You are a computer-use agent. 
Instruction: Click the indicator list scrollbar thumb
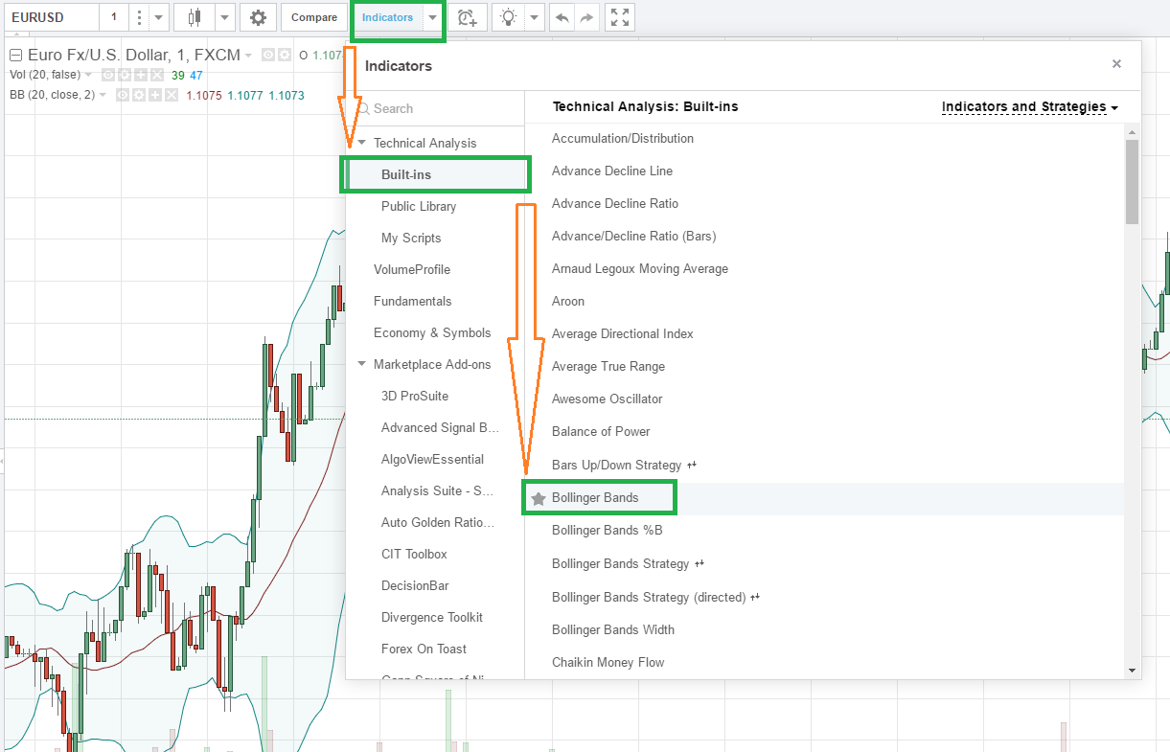pyautogui.click(x=1132, y=181)
